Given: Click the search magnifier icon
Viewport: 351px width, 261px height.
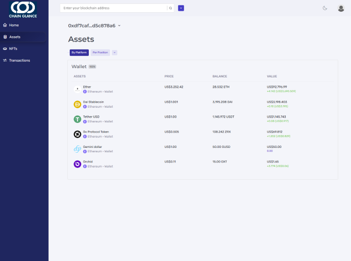Looking at the screenshot, I should tap(170, 8).
